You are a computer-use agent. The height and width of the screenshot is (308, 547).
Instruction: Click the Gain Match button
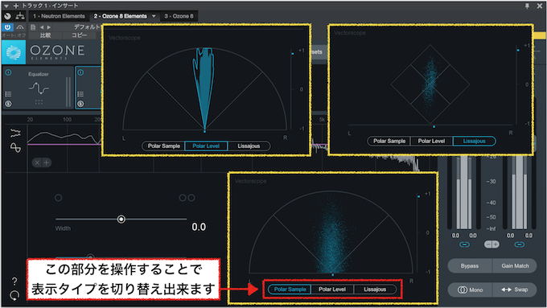[515, 266]
